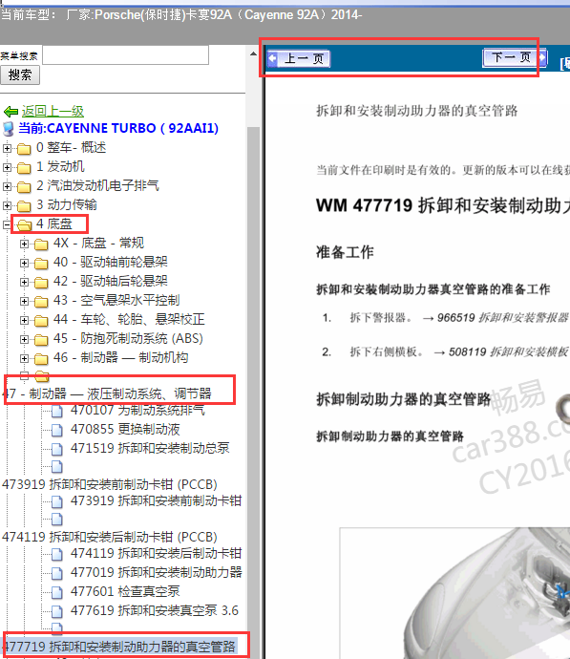The image size is (570, 659).
Task: Click 下一页 next page button
Action: (516, 57)
